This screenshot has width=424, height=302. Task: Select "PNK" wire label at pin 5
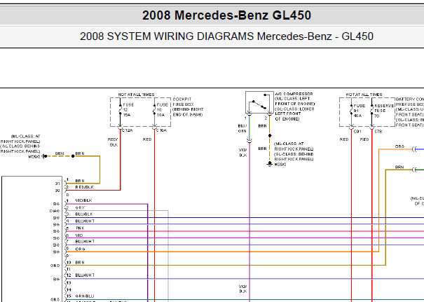pos(80,228)
